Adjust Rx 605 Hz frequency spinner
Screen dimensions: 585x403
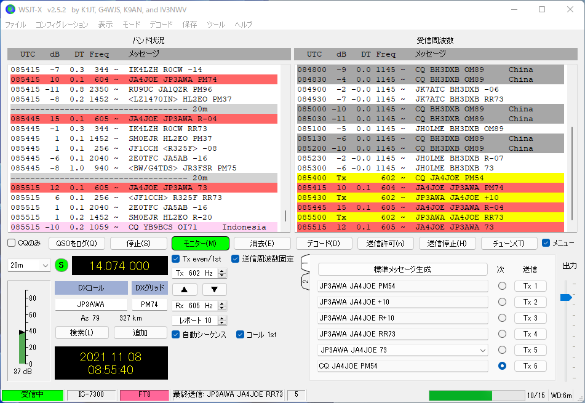(199, 306)
